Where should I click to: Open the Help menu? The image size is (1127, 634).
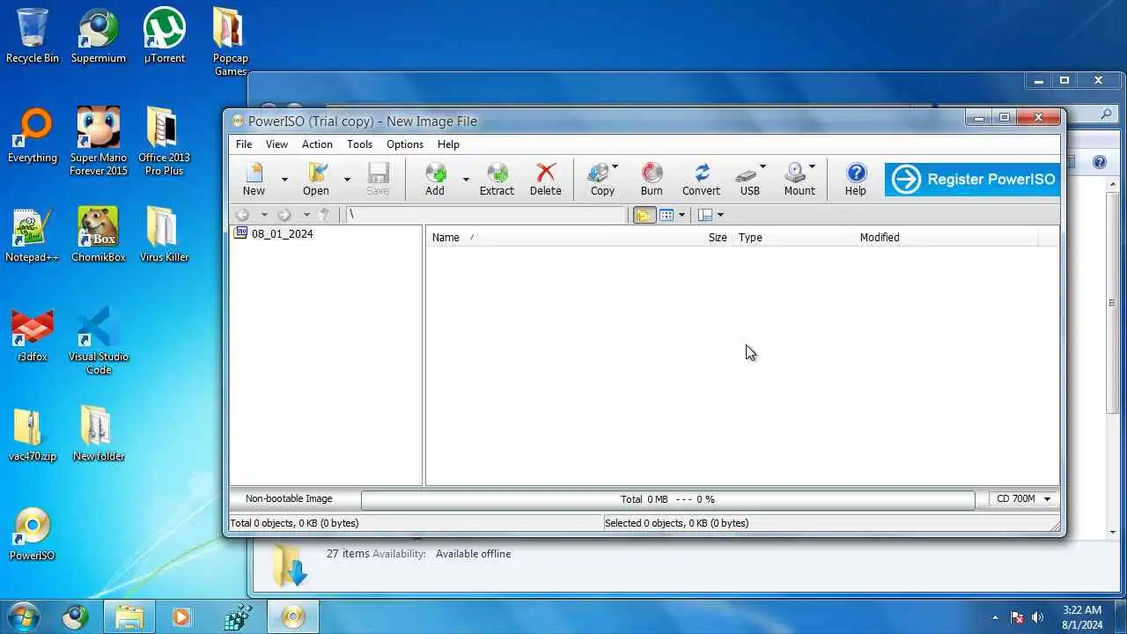coord(448,144)
